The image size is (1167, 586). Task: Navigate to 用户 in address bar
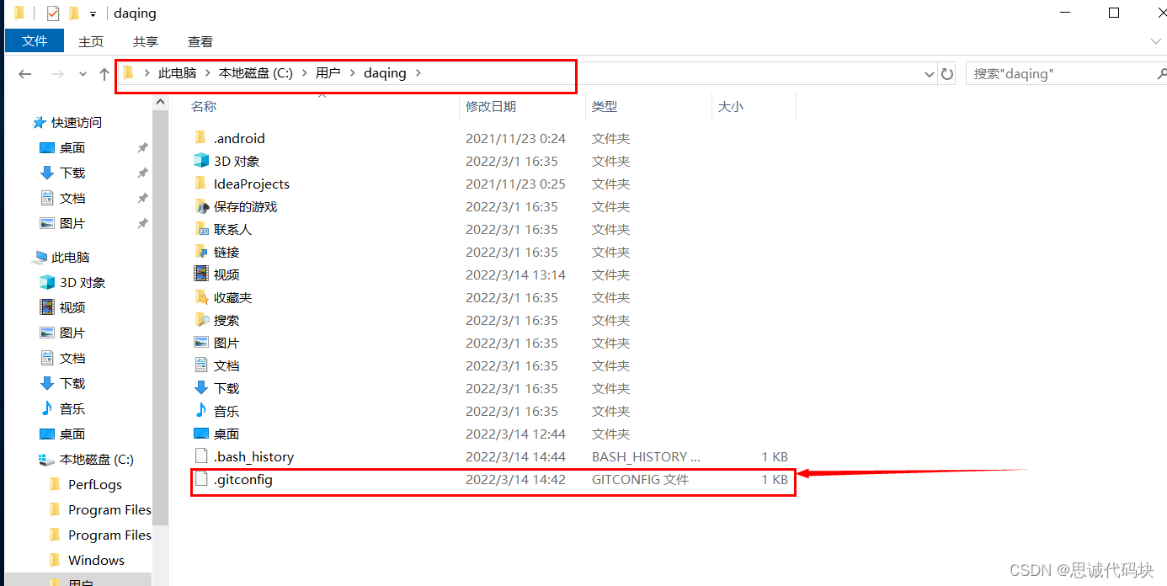pyautogui.click(x=328, y=73)
